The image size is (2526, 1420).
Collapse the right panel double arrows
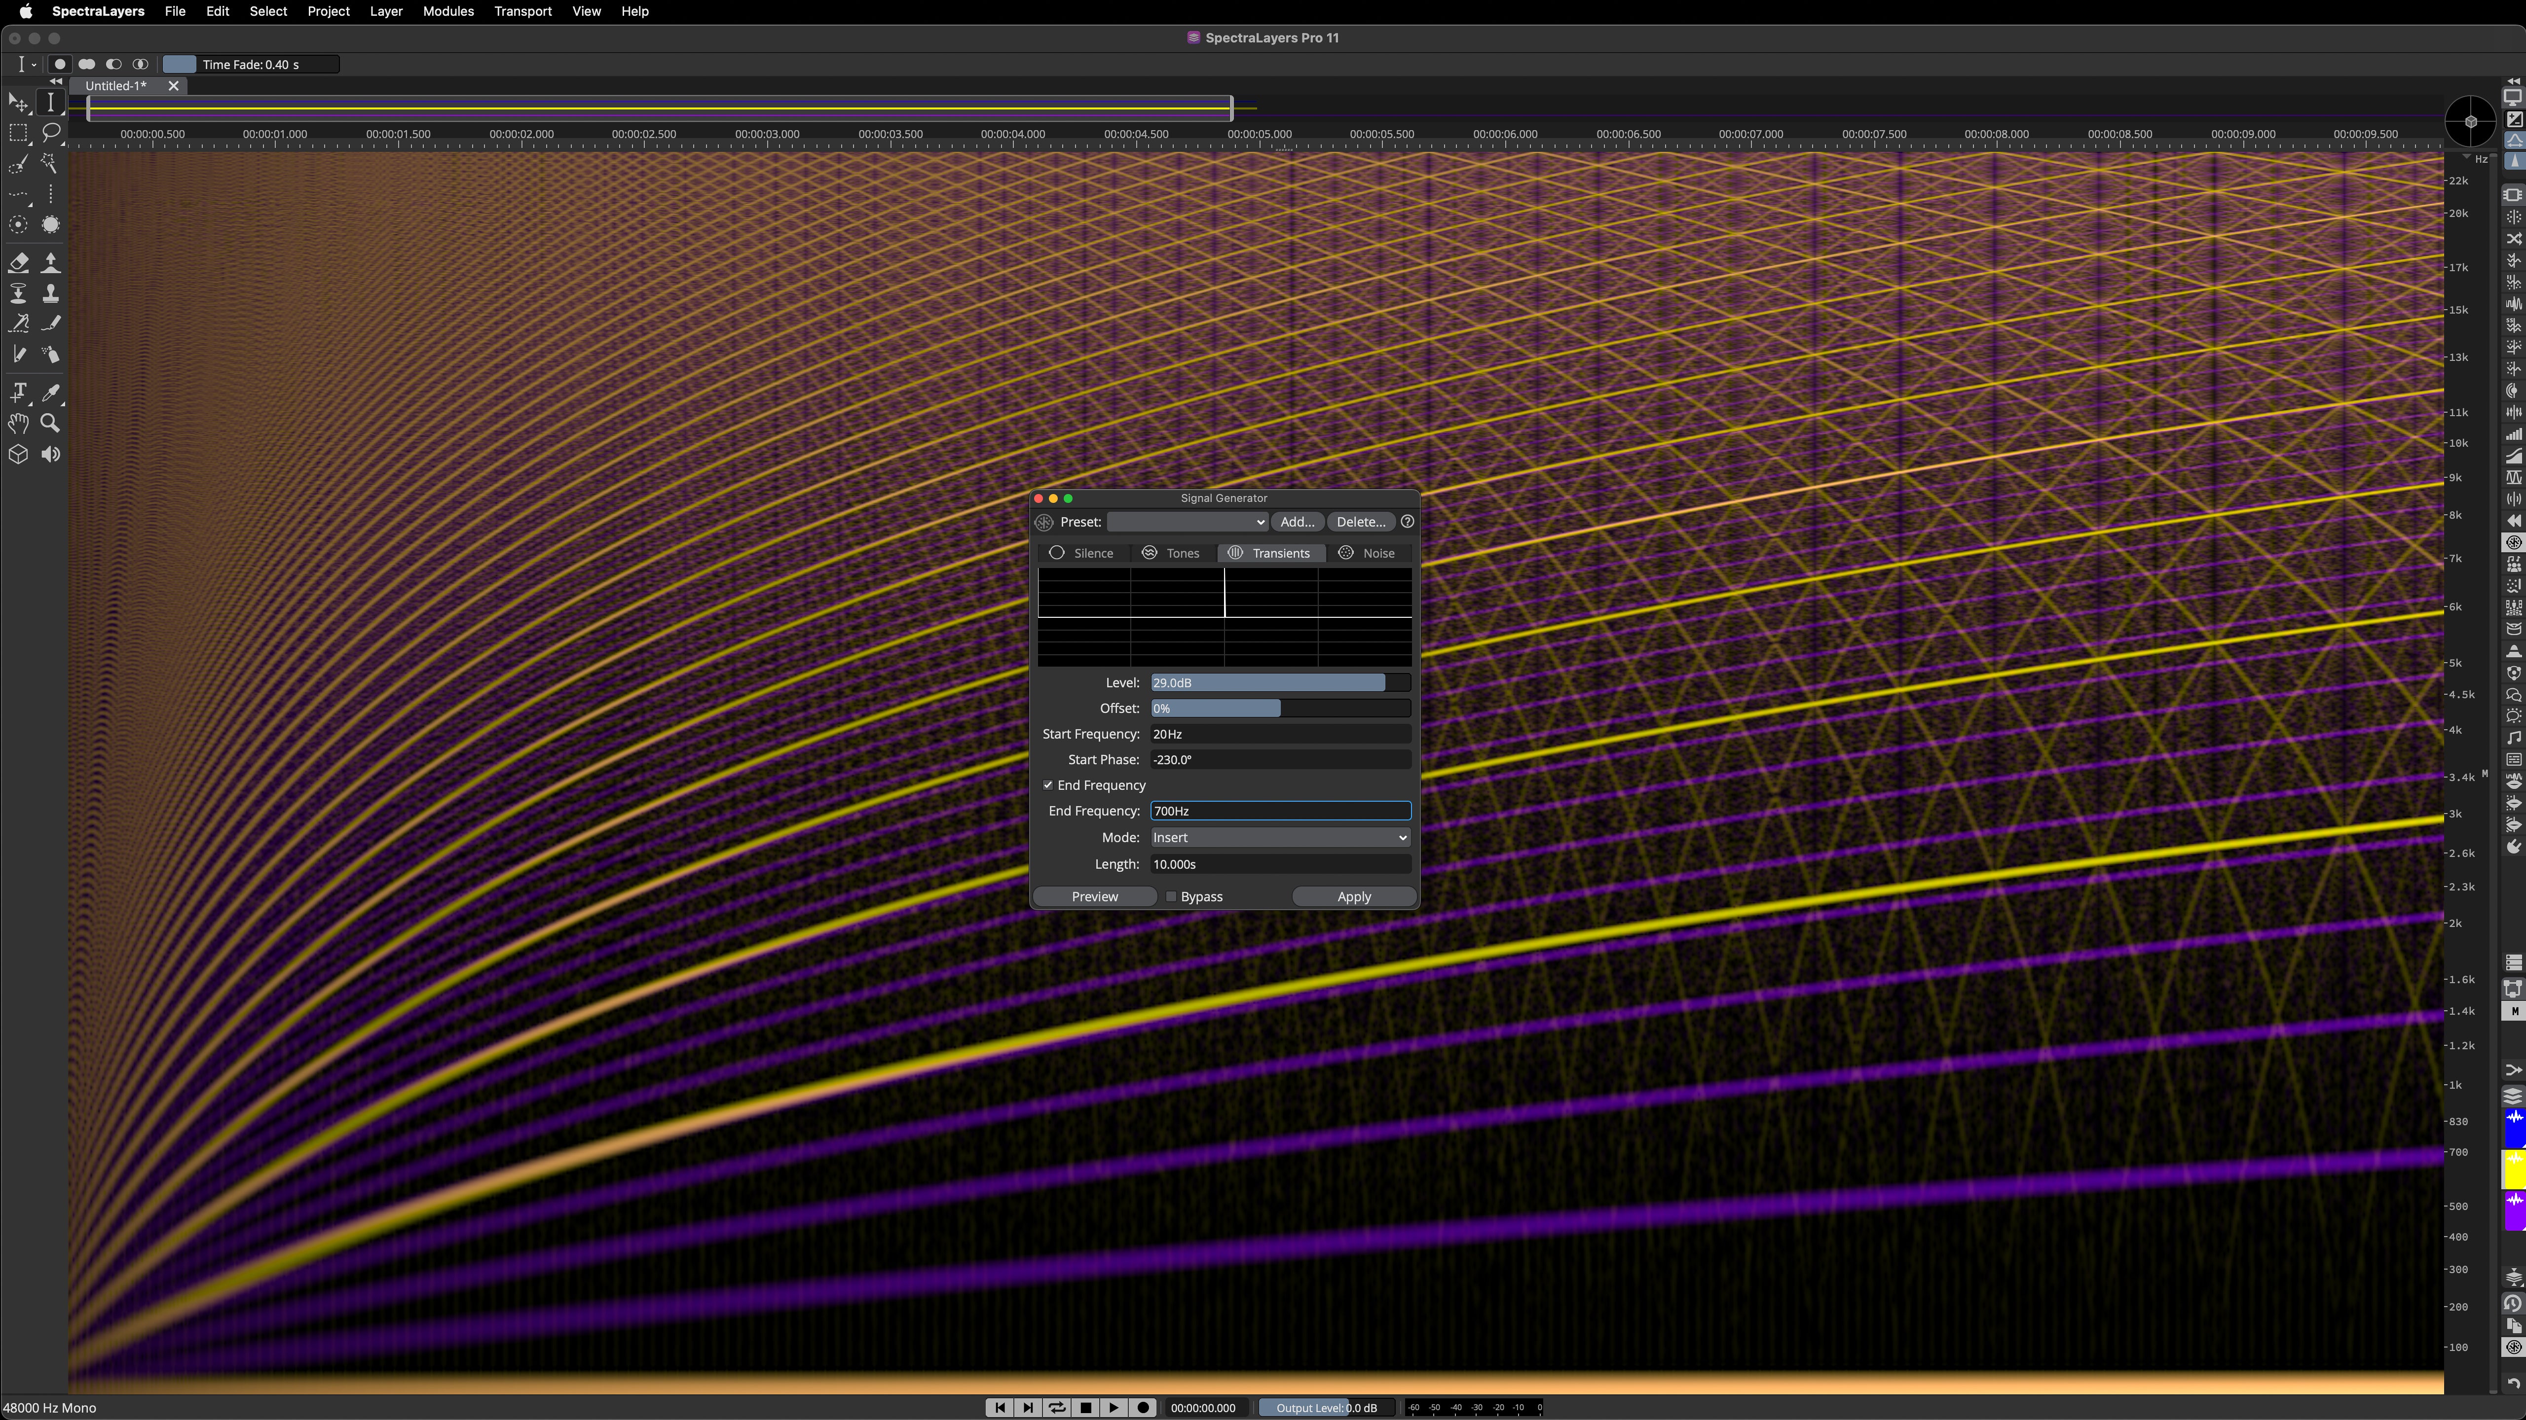tap(2513, 81)
